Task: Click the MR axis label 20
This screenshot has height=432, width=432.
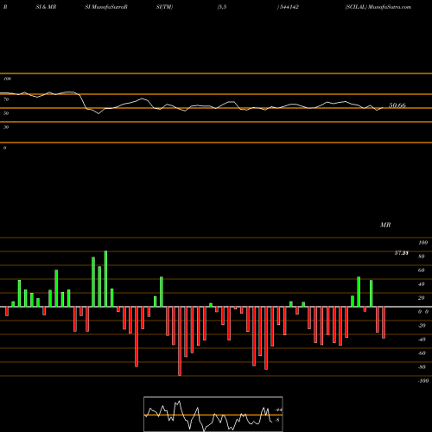Action: pyautogui.click(x=422, y=298)
